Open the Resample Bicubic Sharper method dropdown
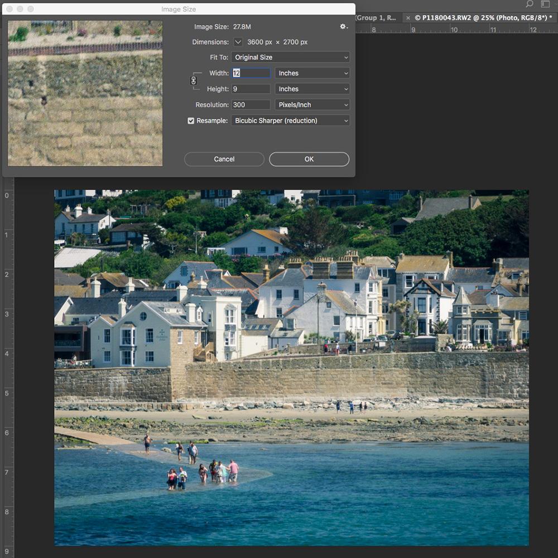Screen dimensions: 558x558 click(x=290, y=121)
